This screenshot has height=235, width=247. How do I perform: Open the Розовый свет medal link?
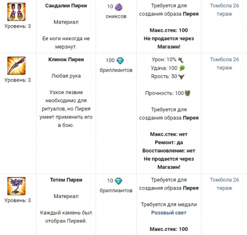point(169,213)
